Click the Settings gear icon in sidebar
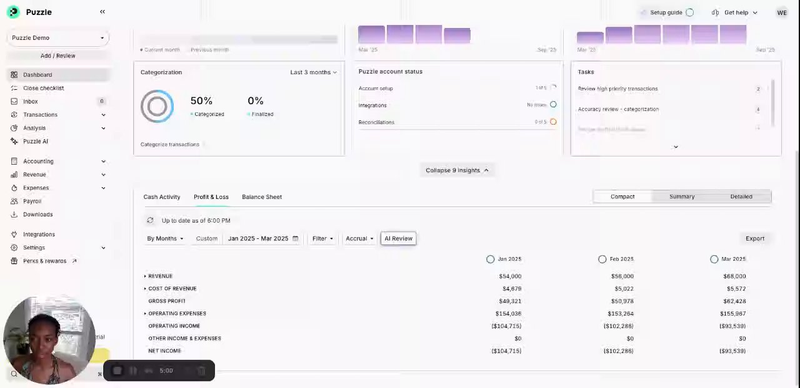This screenshot has width=800, height=388. 14,248
